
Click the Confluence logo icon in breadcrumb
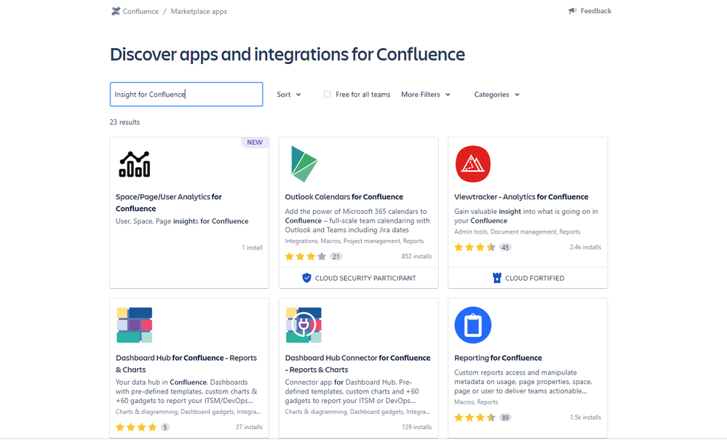[116, 11]
